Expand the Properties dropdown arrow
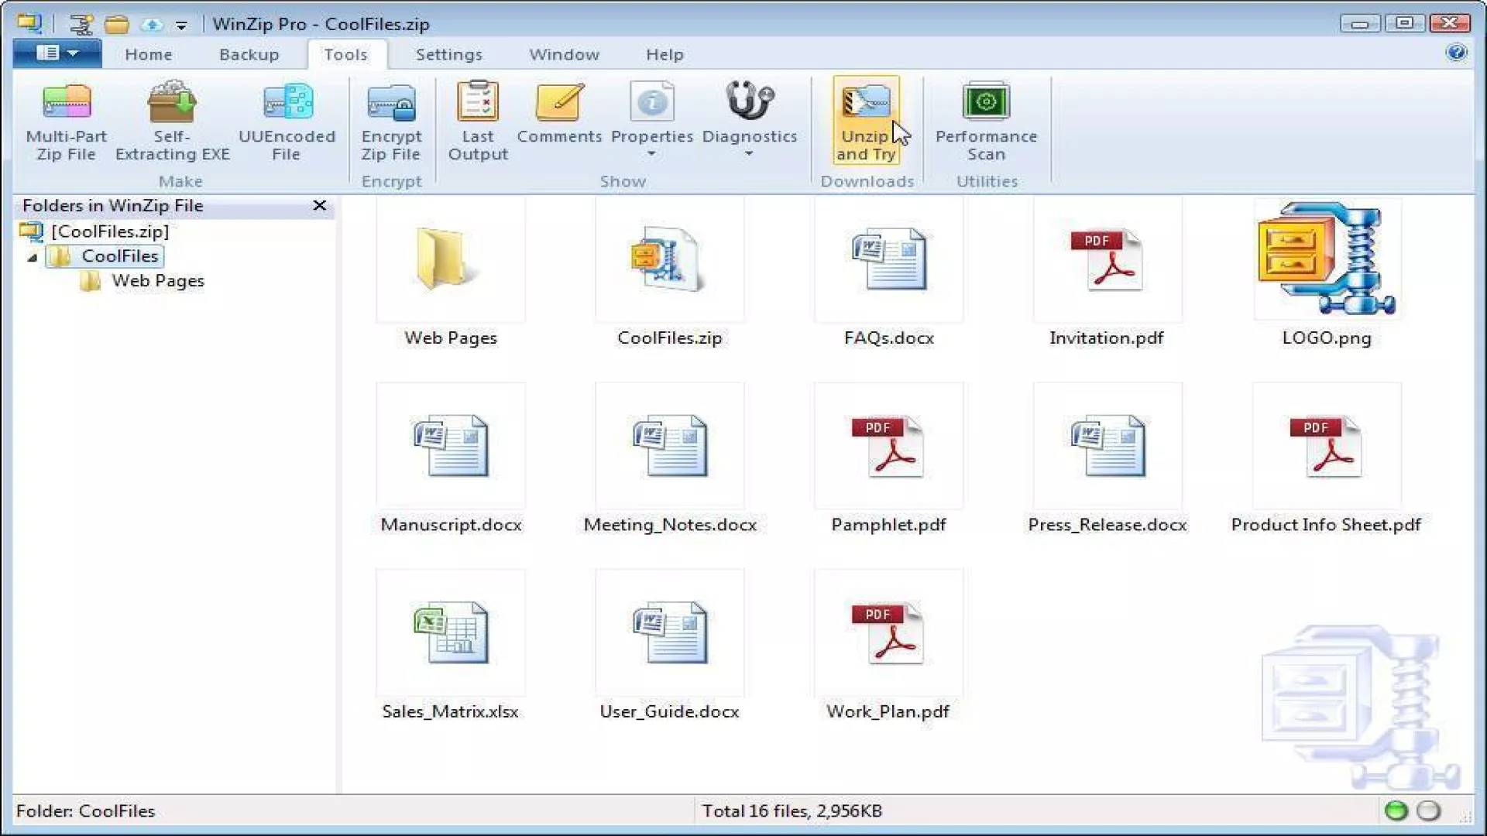 pyautogui.click(x=651, y=154)
